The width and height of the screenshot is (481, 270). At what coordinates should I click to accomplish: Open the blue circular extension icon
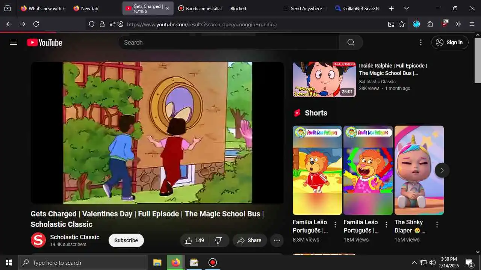coord(416,24)
